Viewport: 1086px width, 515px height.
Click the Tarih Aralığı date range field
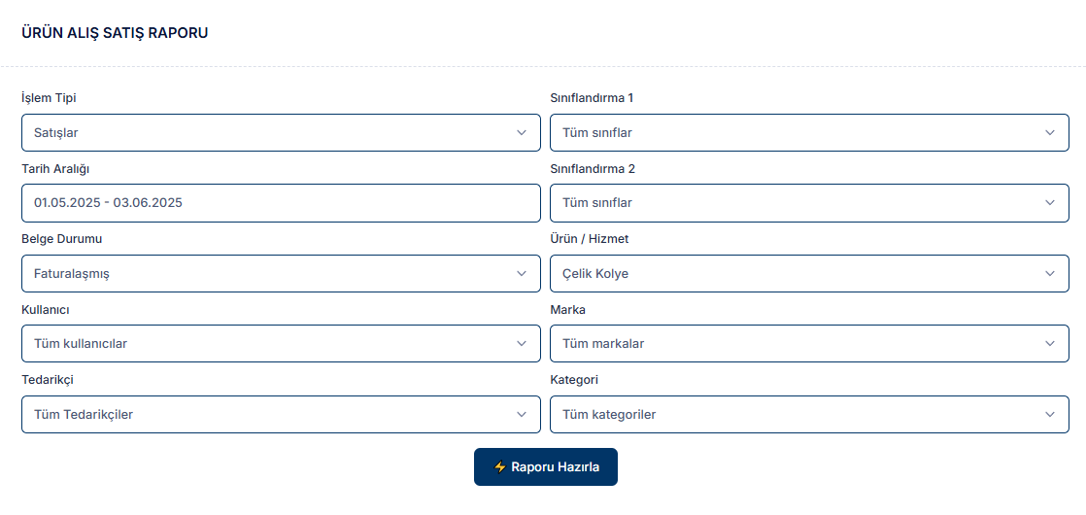tap(281, 203)
